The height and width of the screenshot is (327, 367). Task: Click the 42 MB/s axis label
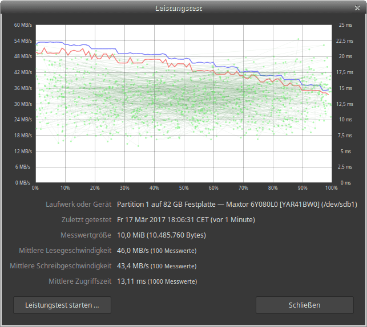(23, 72)
